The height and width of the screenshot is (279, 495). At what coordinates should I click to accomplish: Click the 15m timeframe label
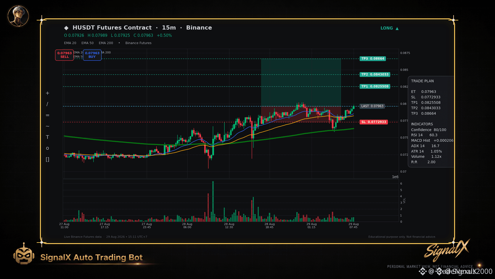tap(169, 28)
